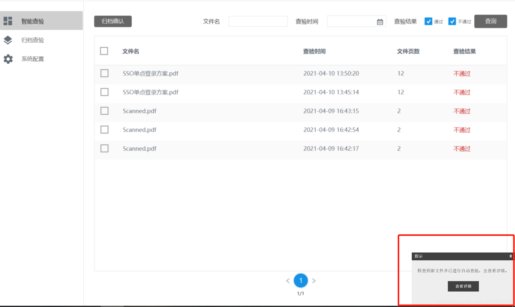Viewport: 515px width, 307px height.
Task: Open the calendar picker icon in 查验时间
Action: 380,22
